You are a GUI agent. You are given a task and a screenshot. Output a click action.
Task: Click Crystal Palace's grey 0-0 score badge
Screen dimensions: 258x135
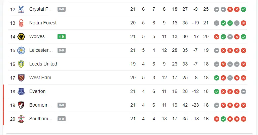point(62,9)
